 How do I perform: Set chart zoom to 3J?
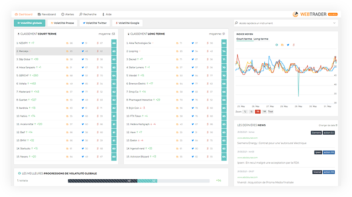pos(252,111)
